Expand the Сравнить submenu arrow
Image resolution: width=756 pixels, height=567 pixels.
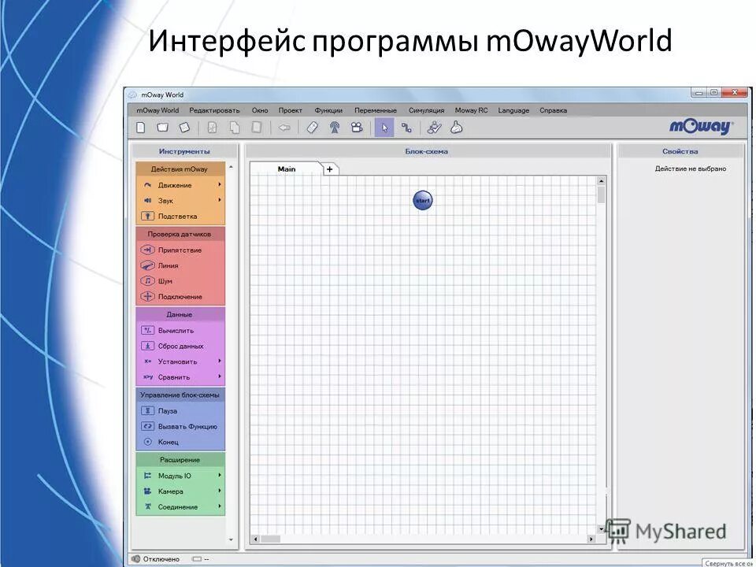pyautogui.click(x=220, y=376)
